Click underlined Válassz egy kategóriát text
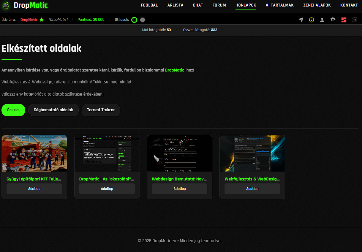Image resolution: width=362 pixels, height=252 pixels. pyautogui.click(x=53, y=94)
